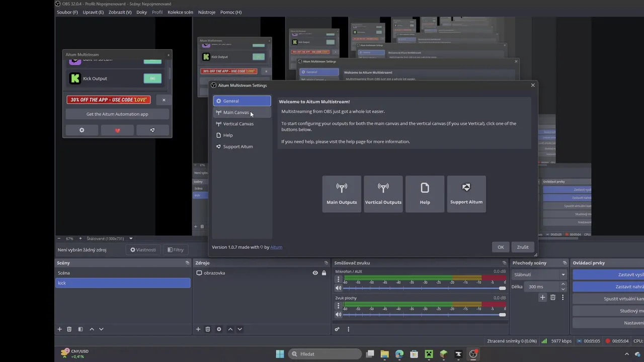Move scene down in Scény panel

pyautogui.click(x=101, y=329)
